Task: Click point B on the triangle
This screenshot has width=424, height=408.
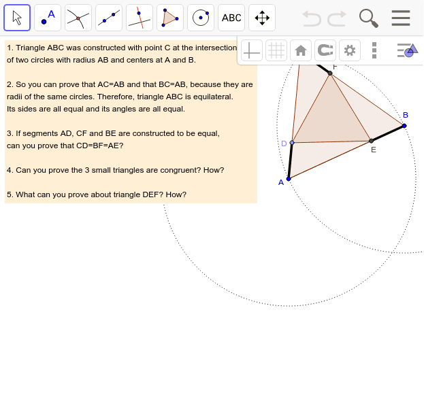Action: pyautogui.click(x=404, y=126)
